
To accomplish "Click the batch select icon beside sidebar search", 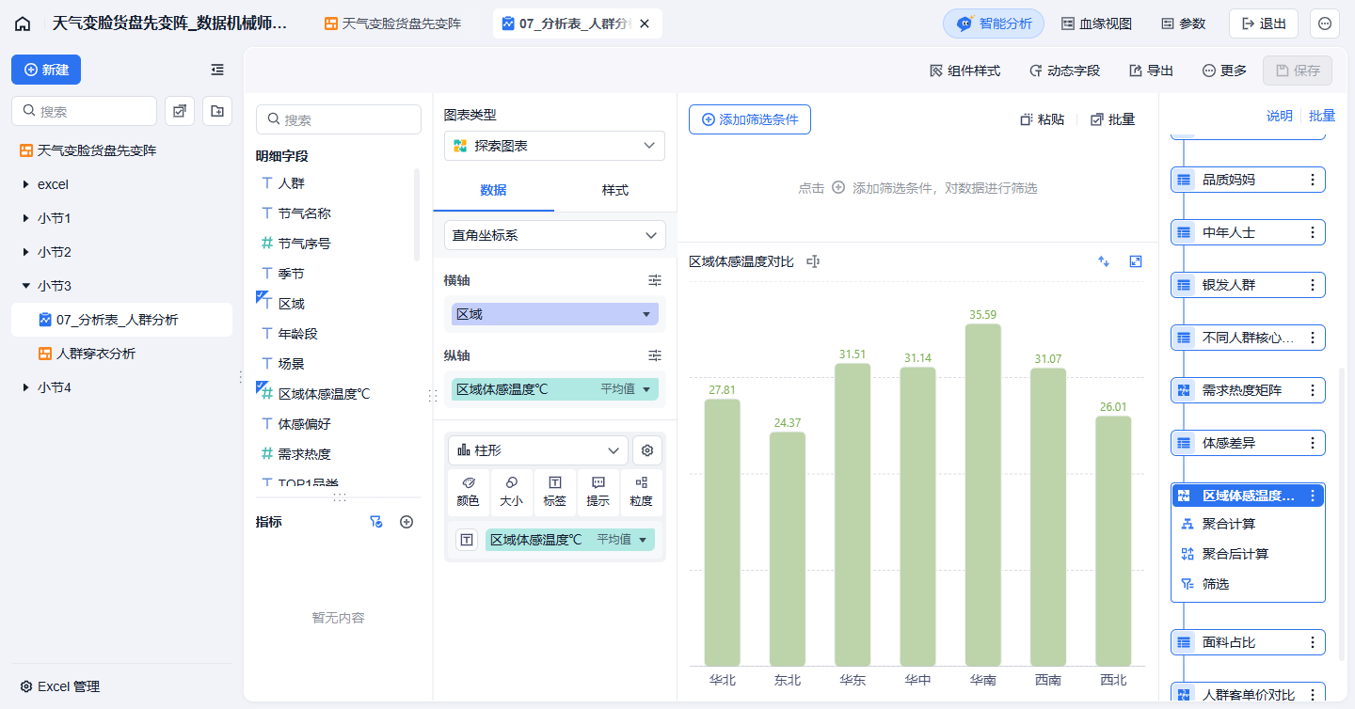I will click(x=180, y=111).
